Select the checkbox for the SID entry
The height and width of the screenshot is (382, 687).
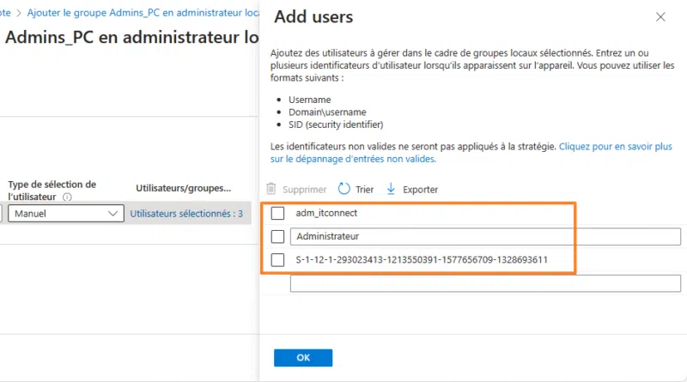tap(278, 259)
